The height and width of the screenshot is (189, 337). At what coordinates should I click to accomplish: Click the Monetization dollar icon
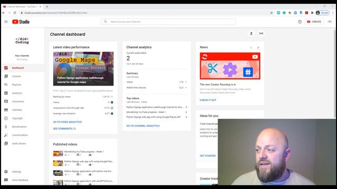[6, 127]
